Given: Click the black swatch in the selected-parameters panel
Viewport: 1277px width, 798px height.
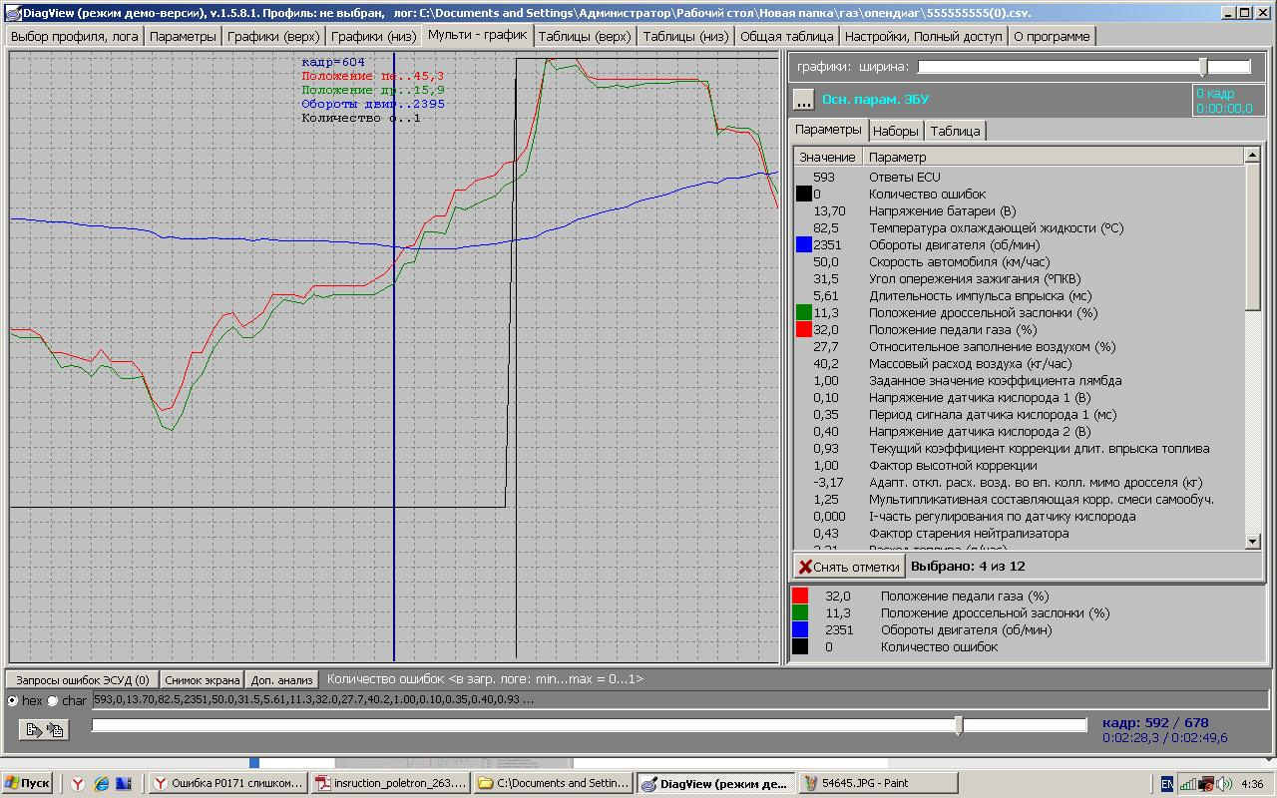Looking at the screenshot, I should 799,646.
